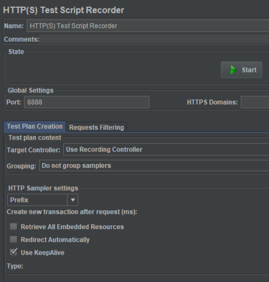This screenshot has height=282, width=269.
Task: Click the HTTP(S) Test Script Recorder heading
Action: point(64,10)
